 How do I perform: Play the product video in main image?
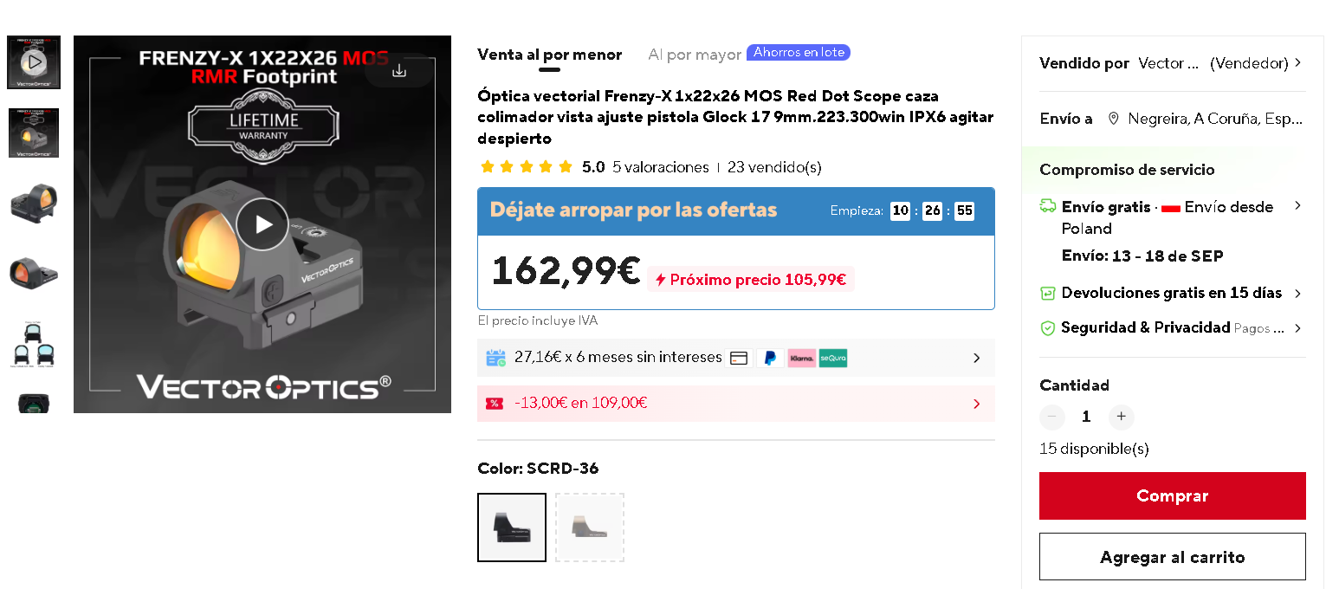point(262,224)
